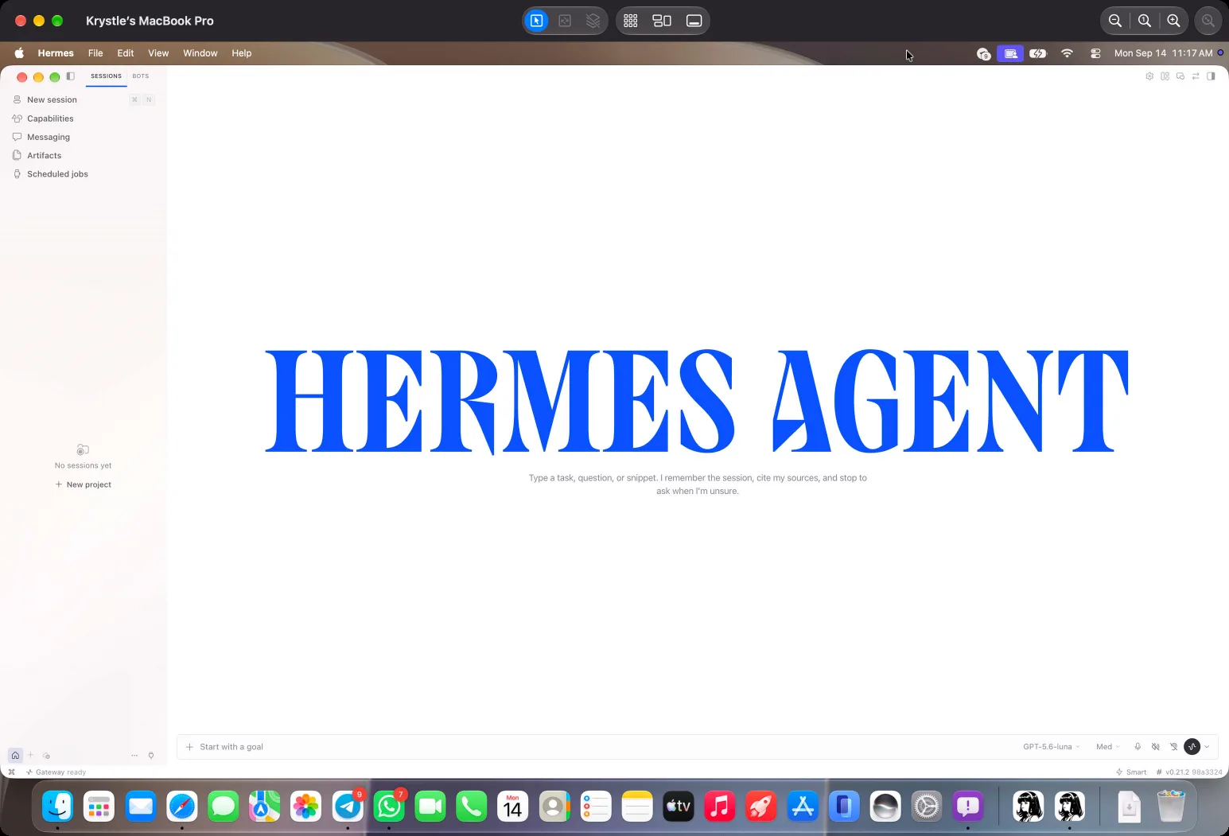Open the chat bubbles icon in header
Viewport: 1229px width, 836px height.
click(x=1180, y=76)
